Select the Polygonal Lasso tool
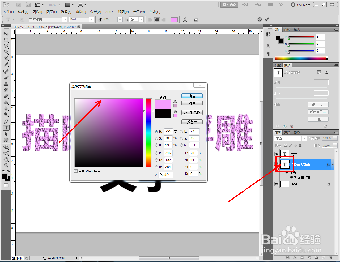This screenshot has height=262, width=340. (x=6, y=46)
